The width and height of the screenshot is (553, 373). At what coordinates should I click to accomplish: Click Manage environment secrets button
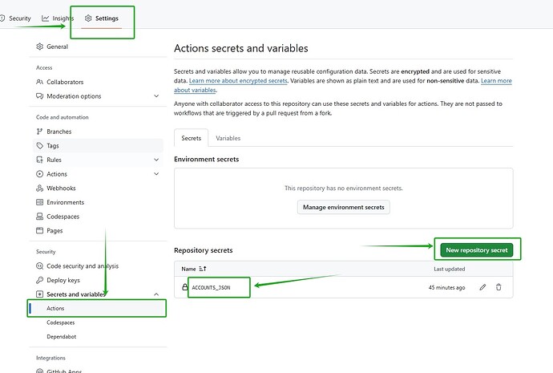click(x=344, y=207)
